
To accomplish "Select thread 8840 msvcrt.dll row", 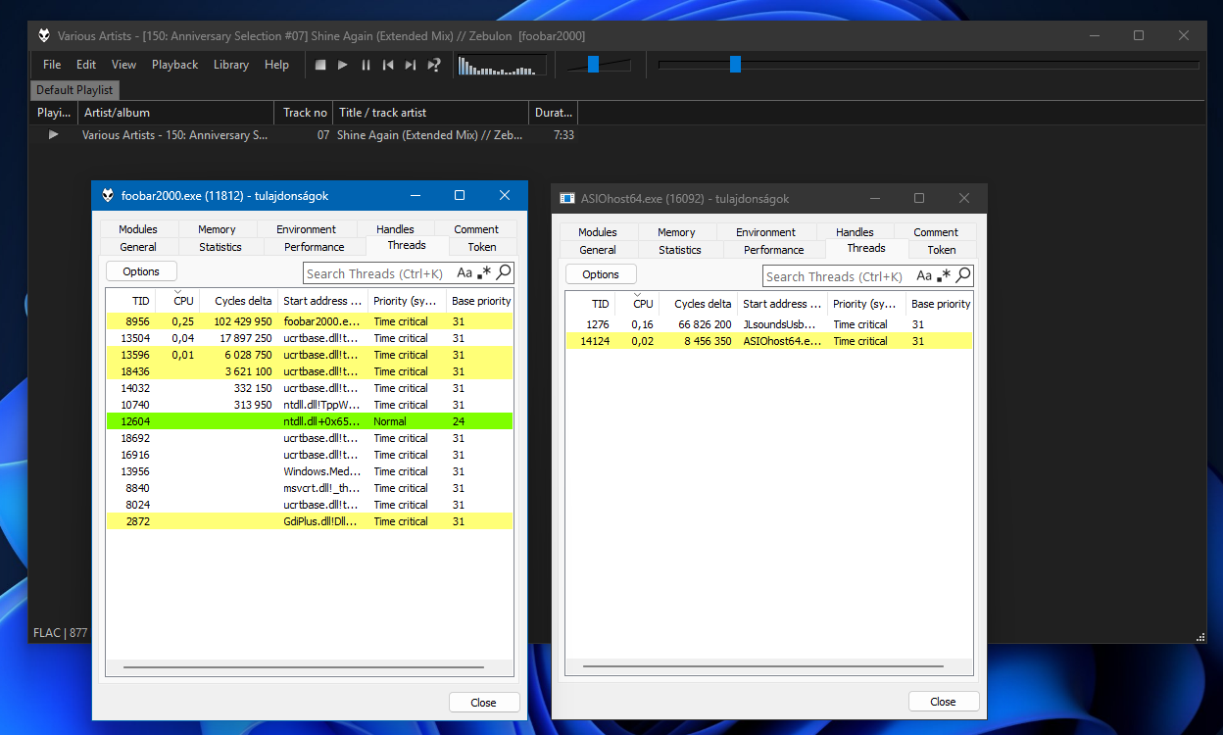I will (310, 488).
